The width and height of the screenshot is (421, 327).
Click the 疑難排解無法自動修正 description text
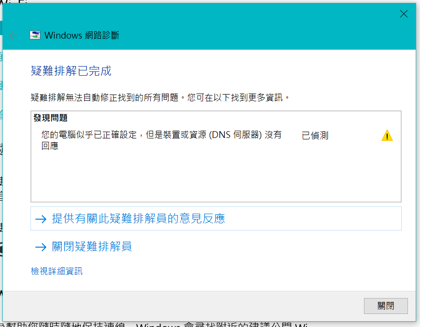click(160, 97)
